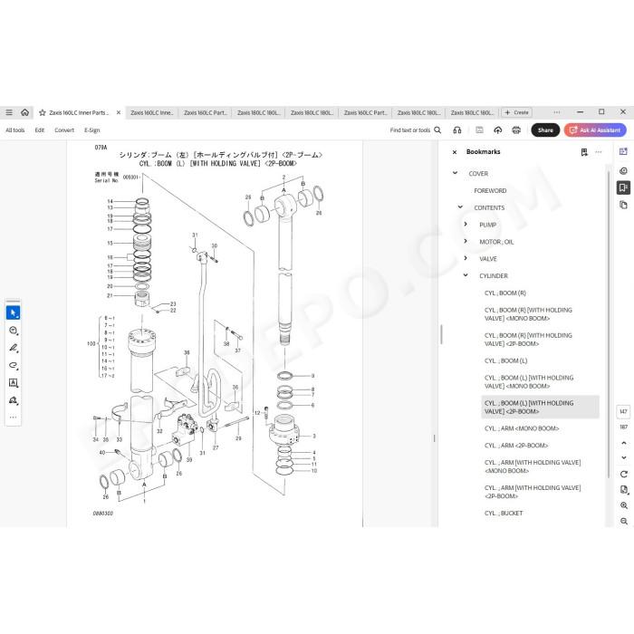Select the add comment tool
Viewport: 634px width, 634px height.
pos(13,331)
